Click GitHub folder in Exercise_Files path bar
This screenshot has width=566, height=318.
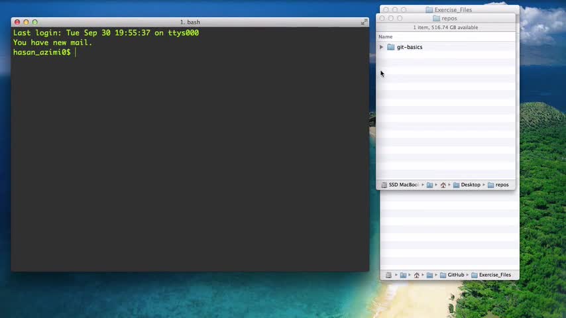452,275
